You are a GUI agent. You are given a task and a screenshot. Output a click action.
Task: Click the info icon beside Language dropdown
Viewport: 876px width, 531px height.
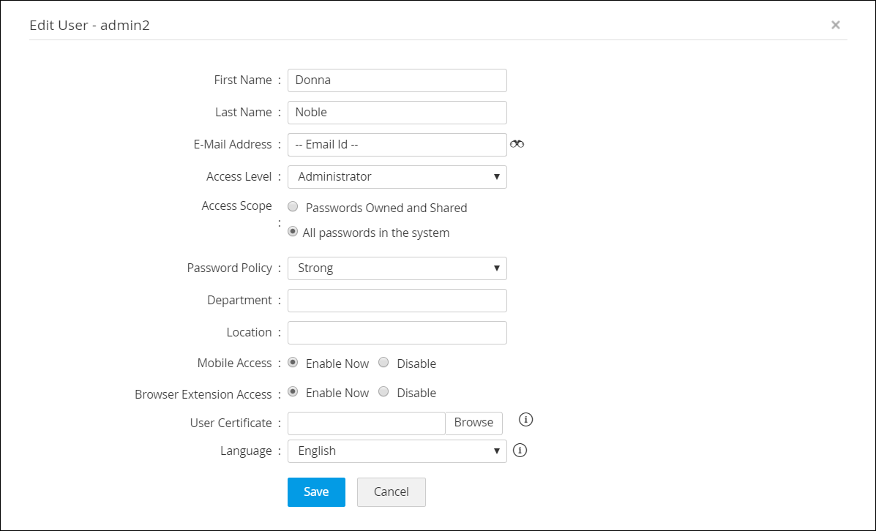pos(520,451)
